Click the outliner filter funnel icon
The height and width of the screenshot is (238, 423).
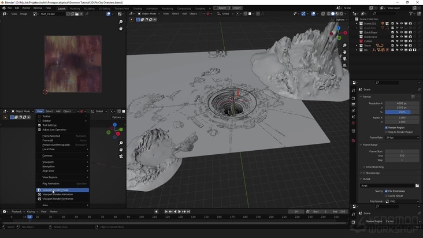coord(411,13)
